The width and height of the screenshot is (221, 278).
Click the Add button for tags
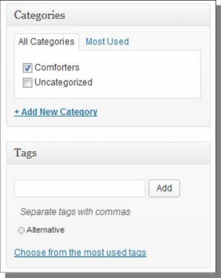pos(164,188)
